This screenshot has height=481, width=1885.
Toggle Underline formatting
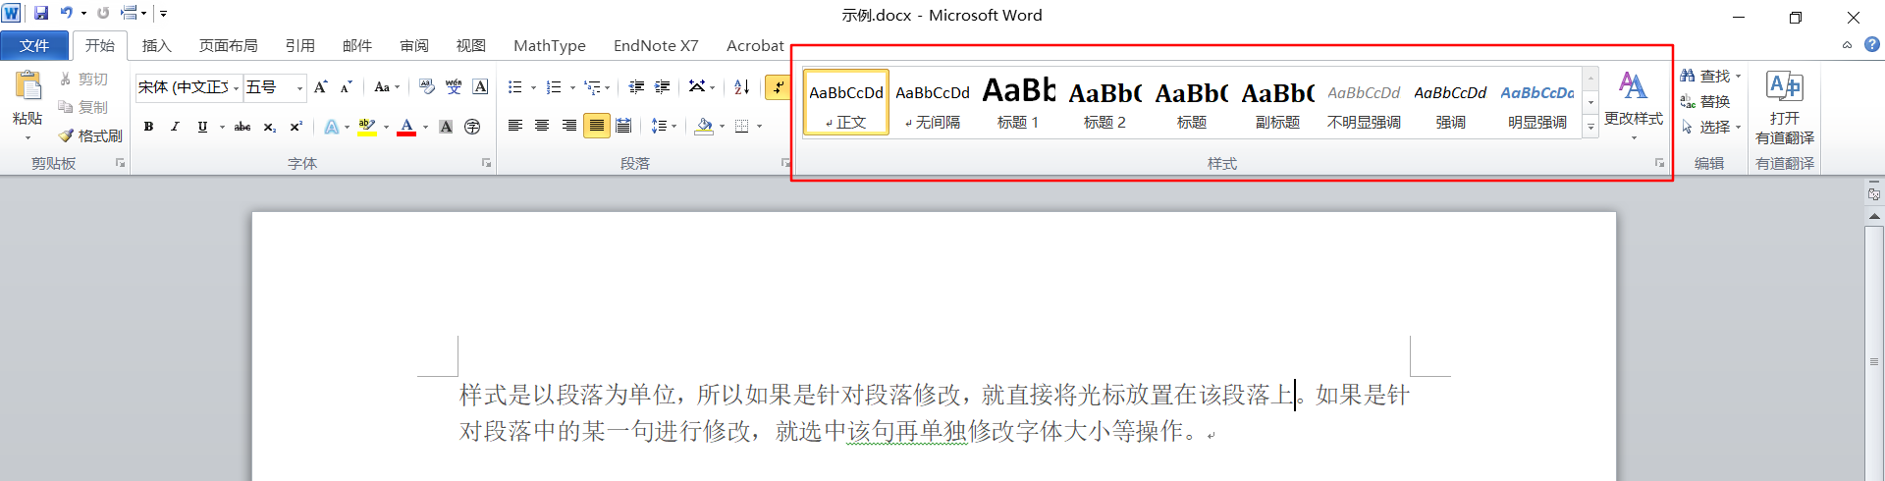tap(202, 127)
